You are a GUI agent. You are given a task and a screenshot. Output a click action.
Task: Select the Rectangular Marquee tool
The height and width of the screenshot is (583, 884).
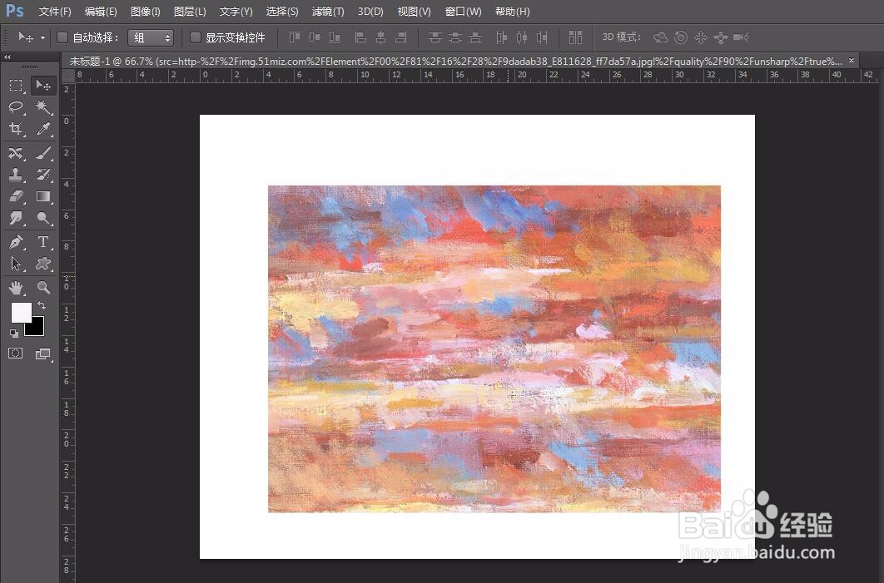tap(16, 86)
